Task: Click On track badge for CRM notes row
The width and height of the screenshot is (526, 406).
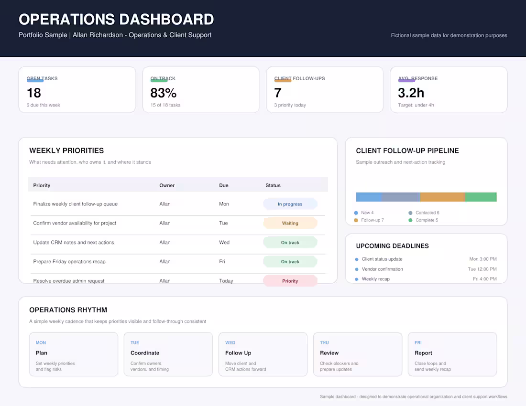Action: 290,243
